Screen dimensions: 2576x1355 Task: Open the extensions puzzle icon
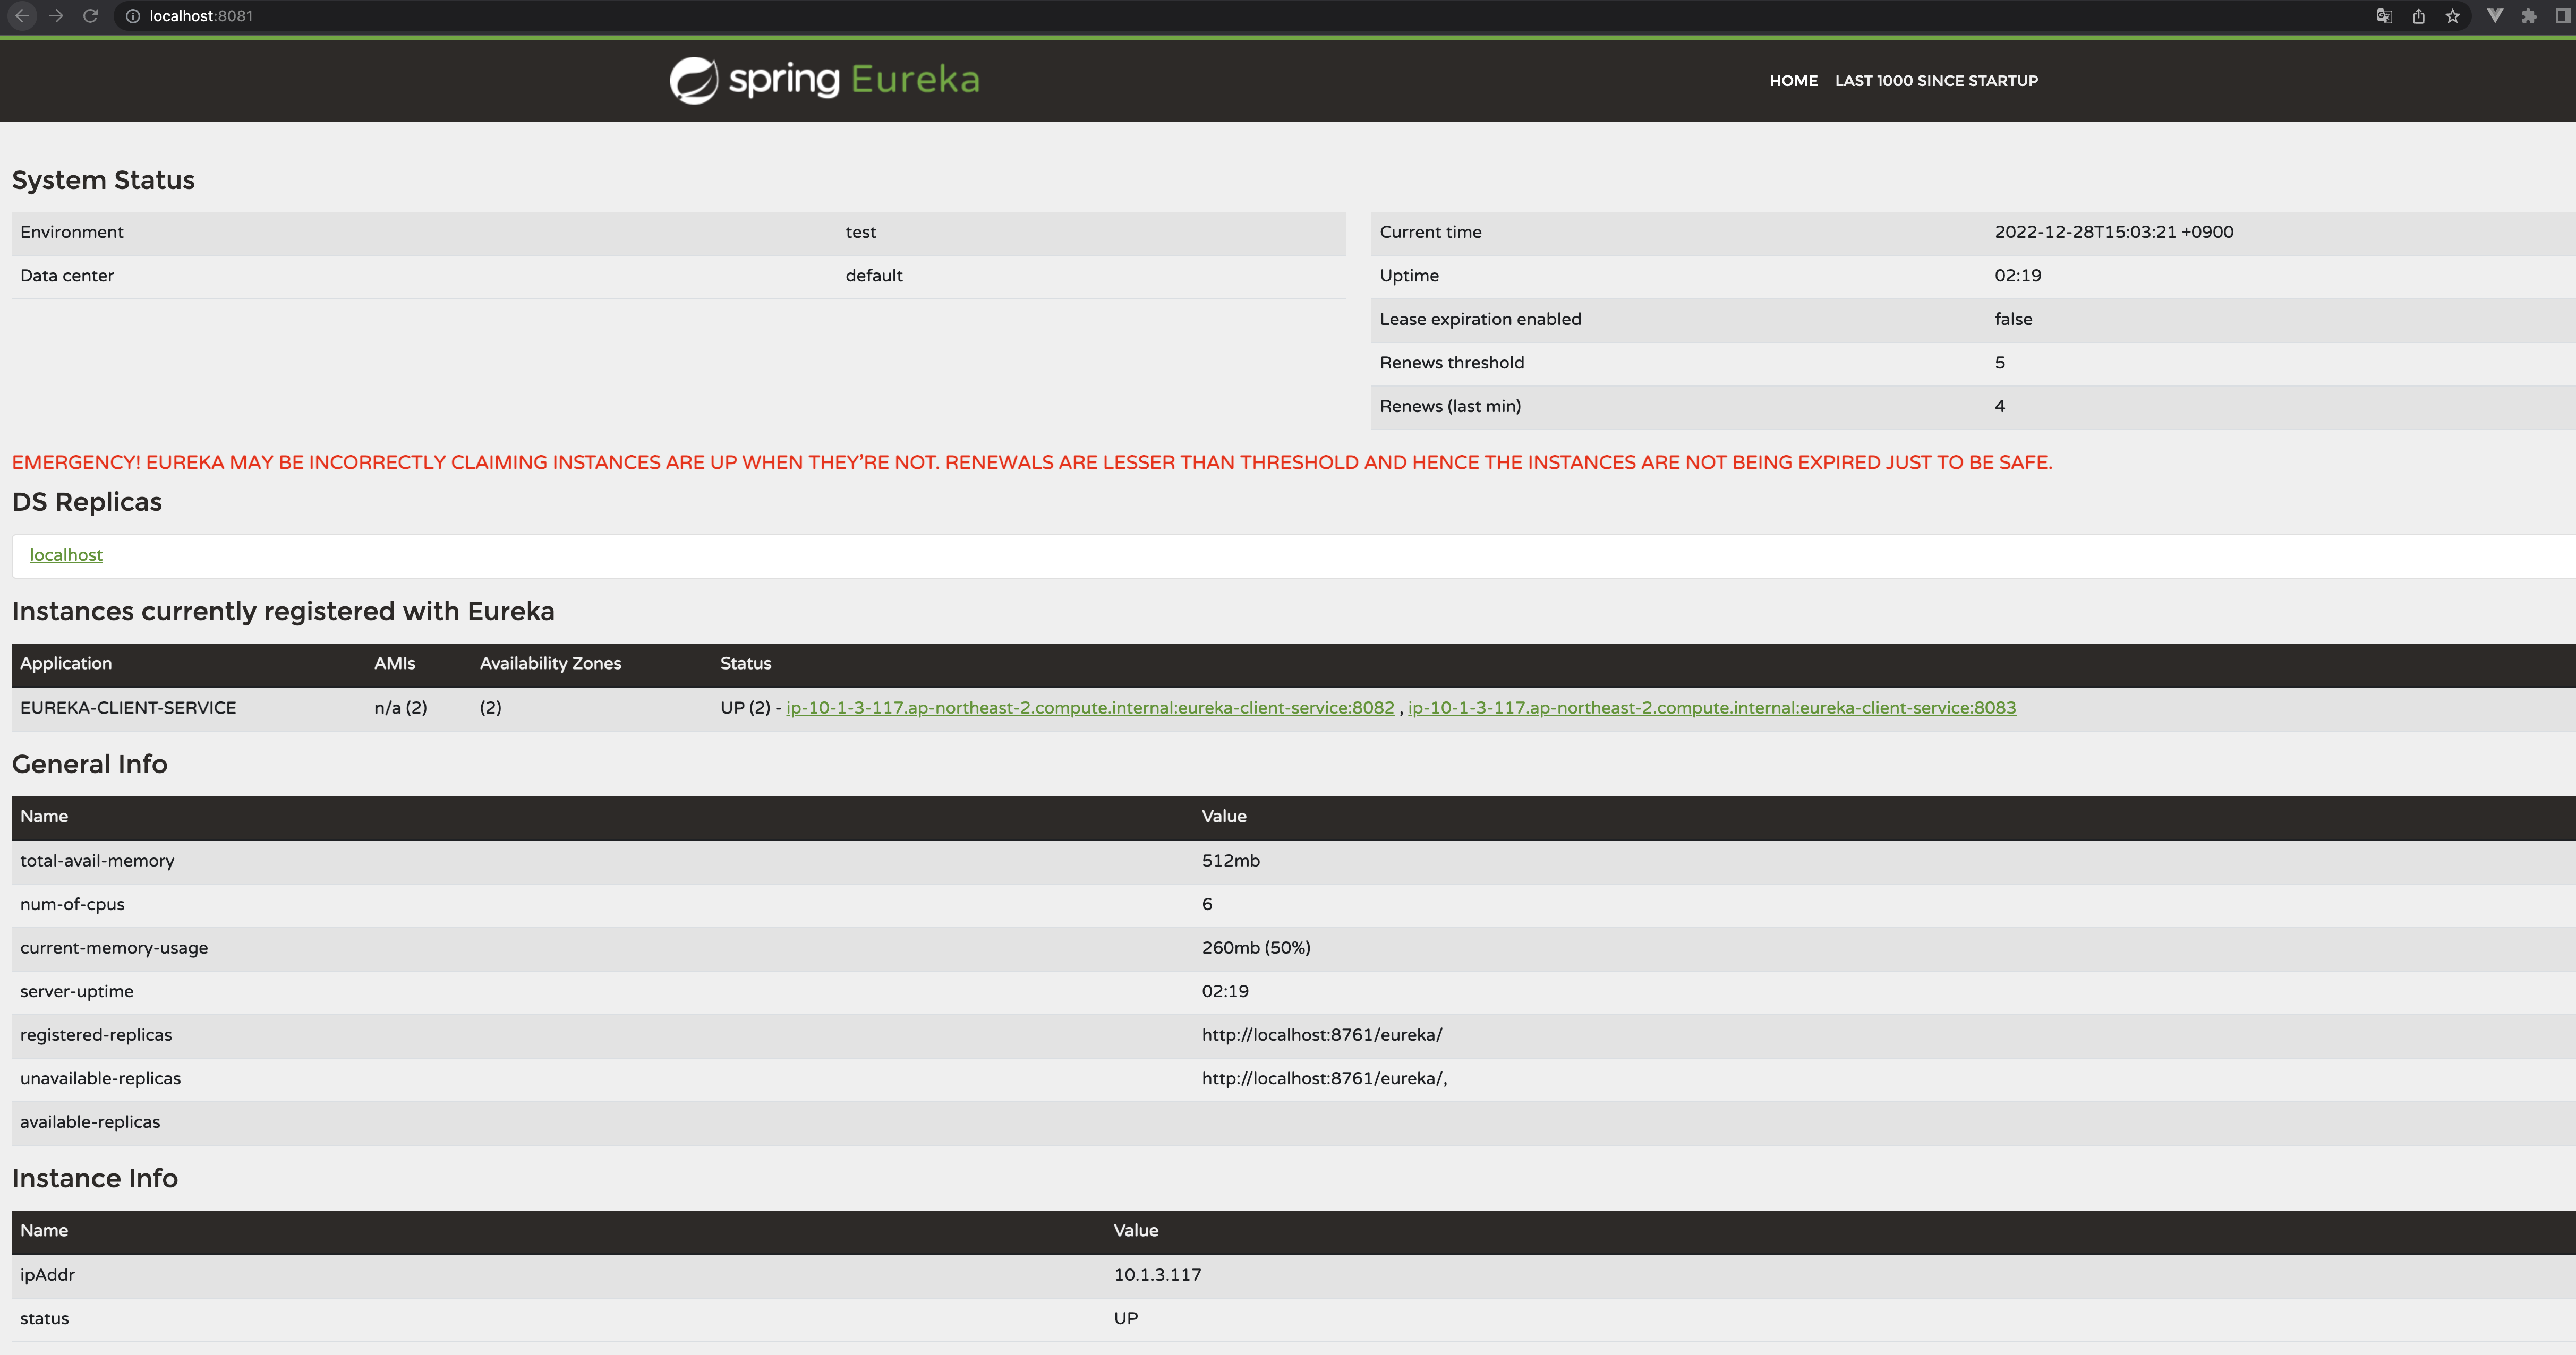coord(2529,16)
